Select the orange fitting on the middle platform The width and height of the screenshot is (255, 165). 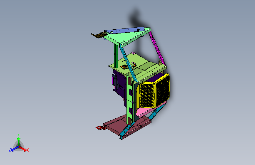pos(124,67)
